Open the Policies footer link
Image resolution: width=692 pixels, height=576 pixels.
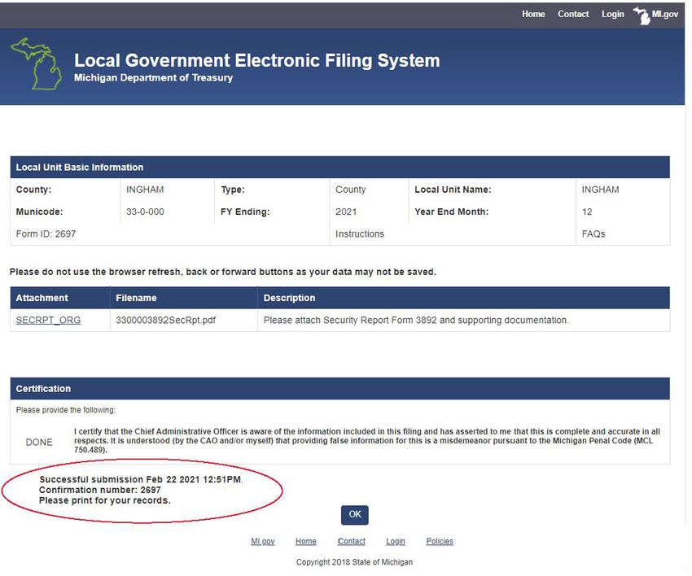440,541
